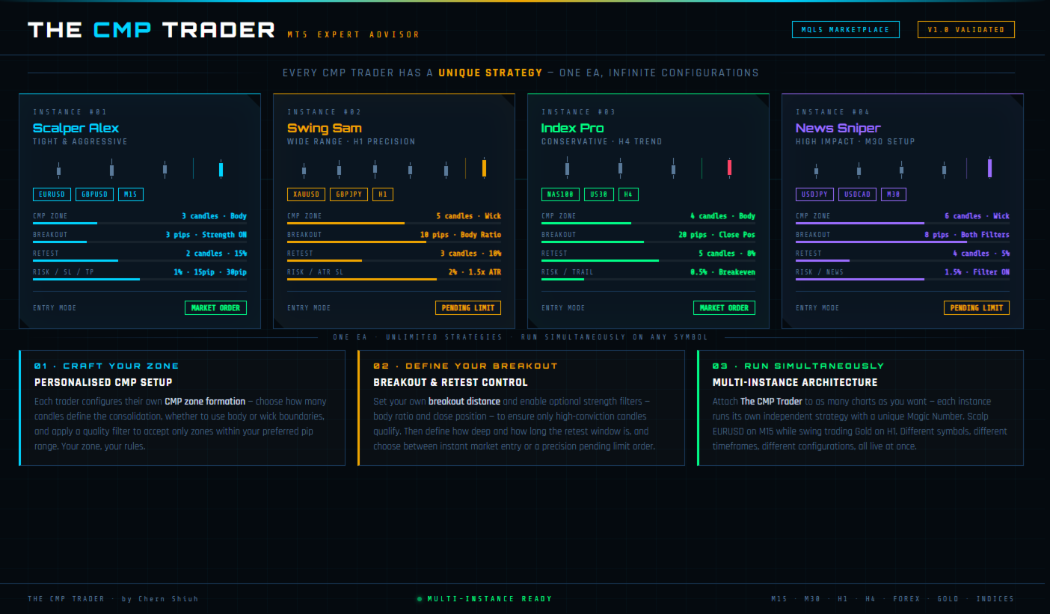Click "The CMP Trader" main header title
This screenshot has height=614, width=1050.
click(x=152, y=30)
